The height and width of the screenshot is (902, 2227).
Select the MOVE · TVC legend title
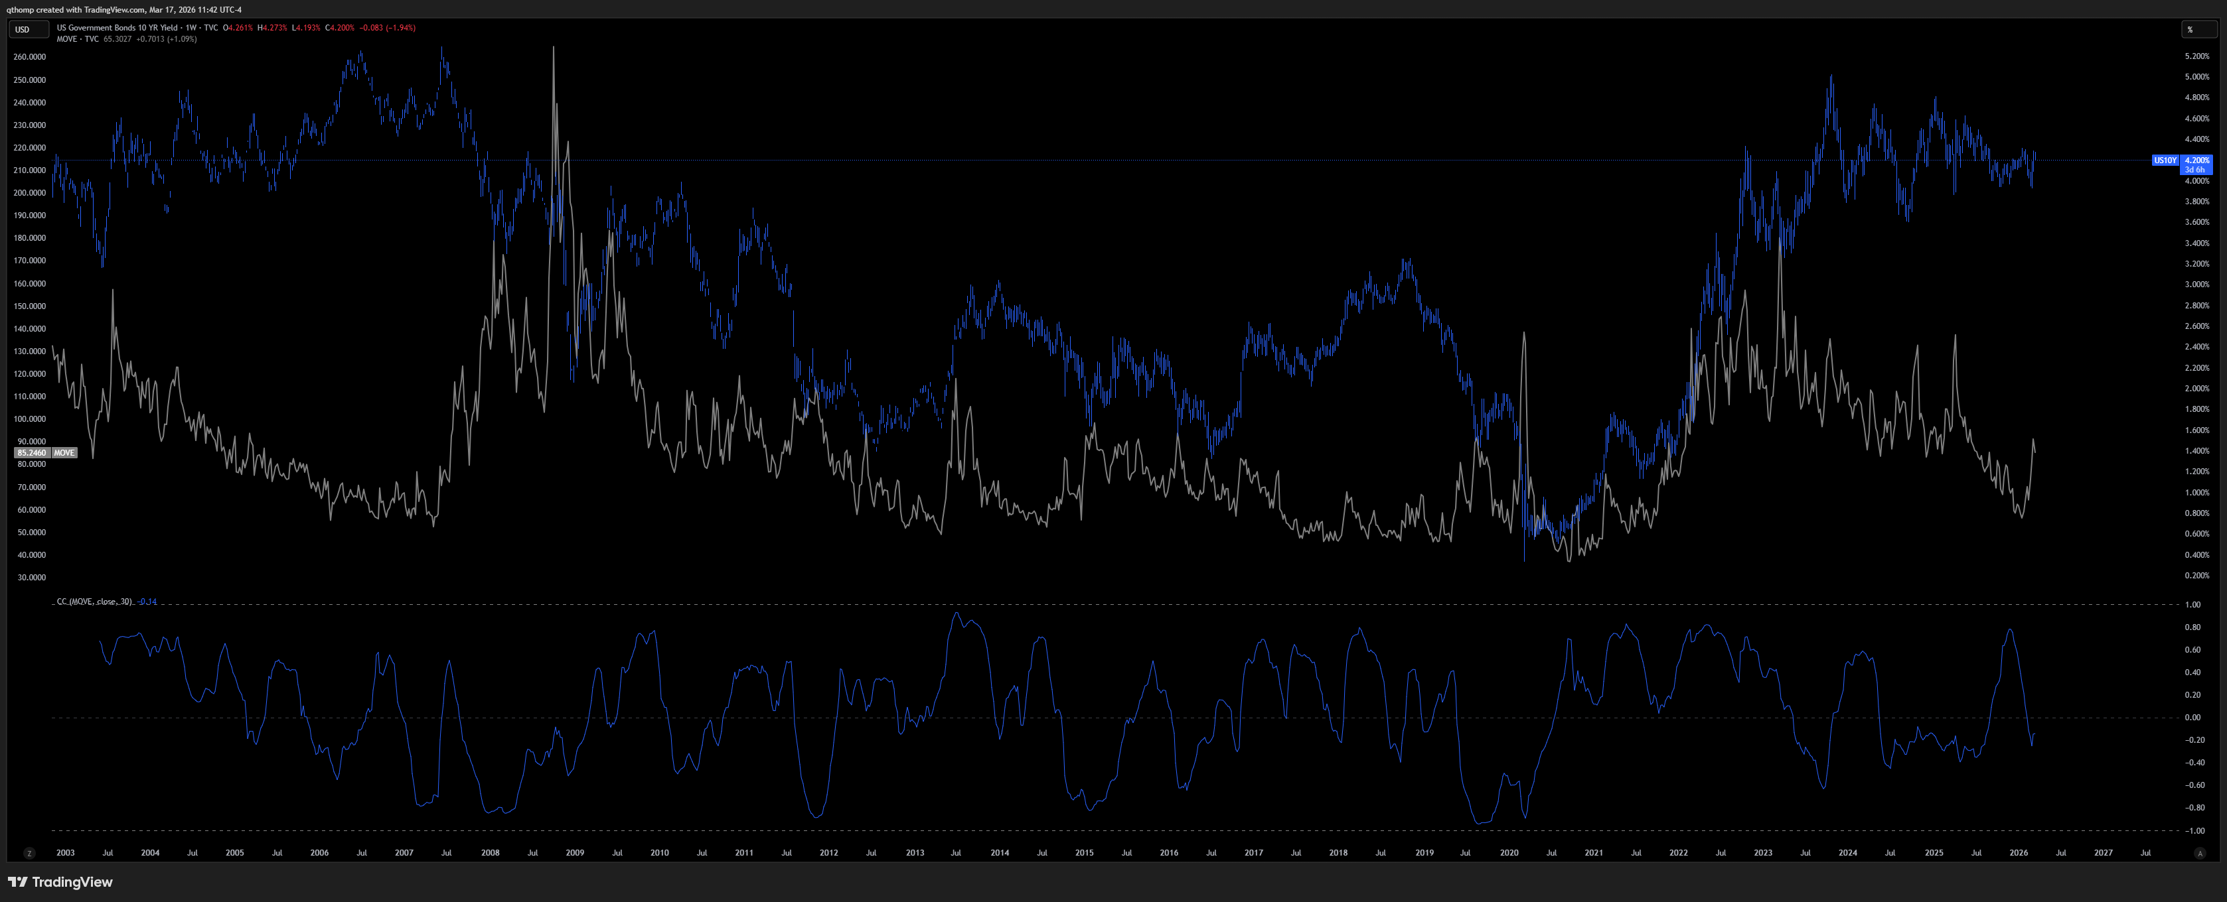[x=78, y=39]
